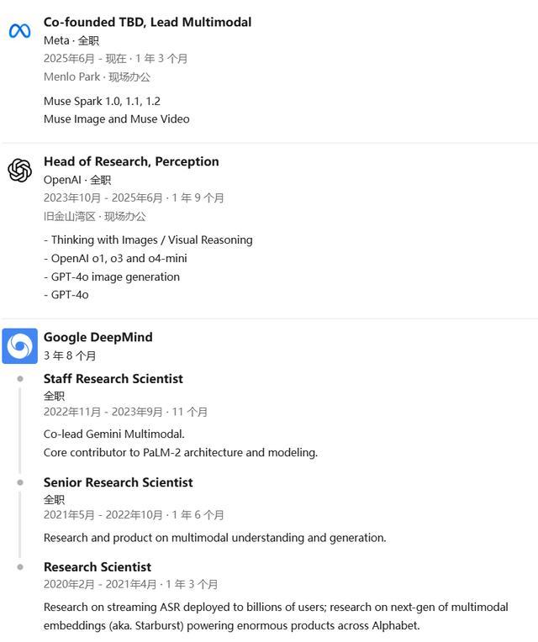Select the Menlo Park location text
Image resolution: width=538 pixels, height=642 pixels.
(x=71, y=76)
